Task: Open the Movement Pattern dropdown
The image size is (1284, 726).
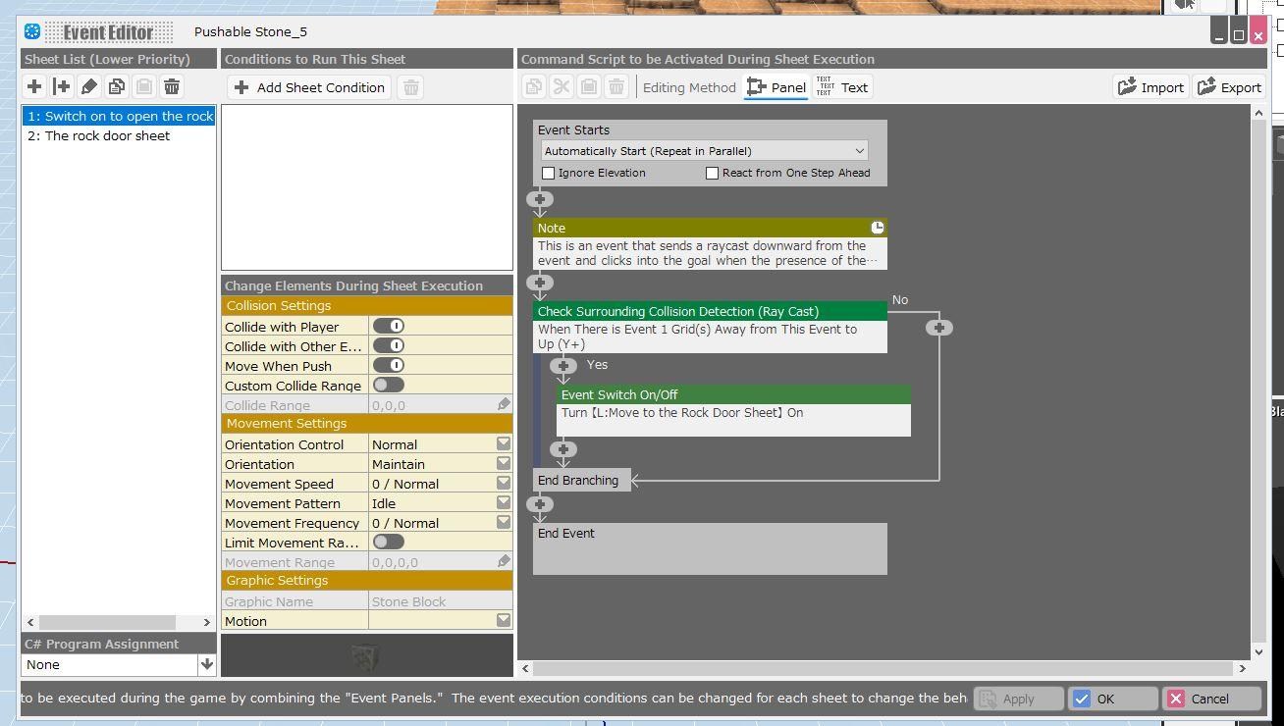Action: 504,502
